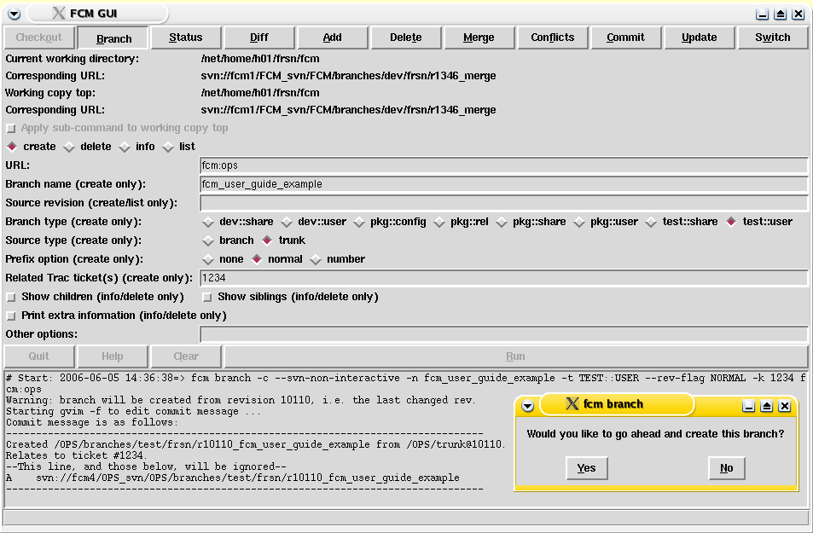
Task: Click the fcm branch dialog window menu icon
Action: coord(528,406)
